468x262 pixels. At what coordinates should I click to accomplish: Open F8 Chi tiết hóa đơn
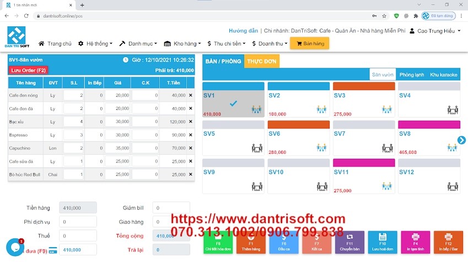pos(218,242)
